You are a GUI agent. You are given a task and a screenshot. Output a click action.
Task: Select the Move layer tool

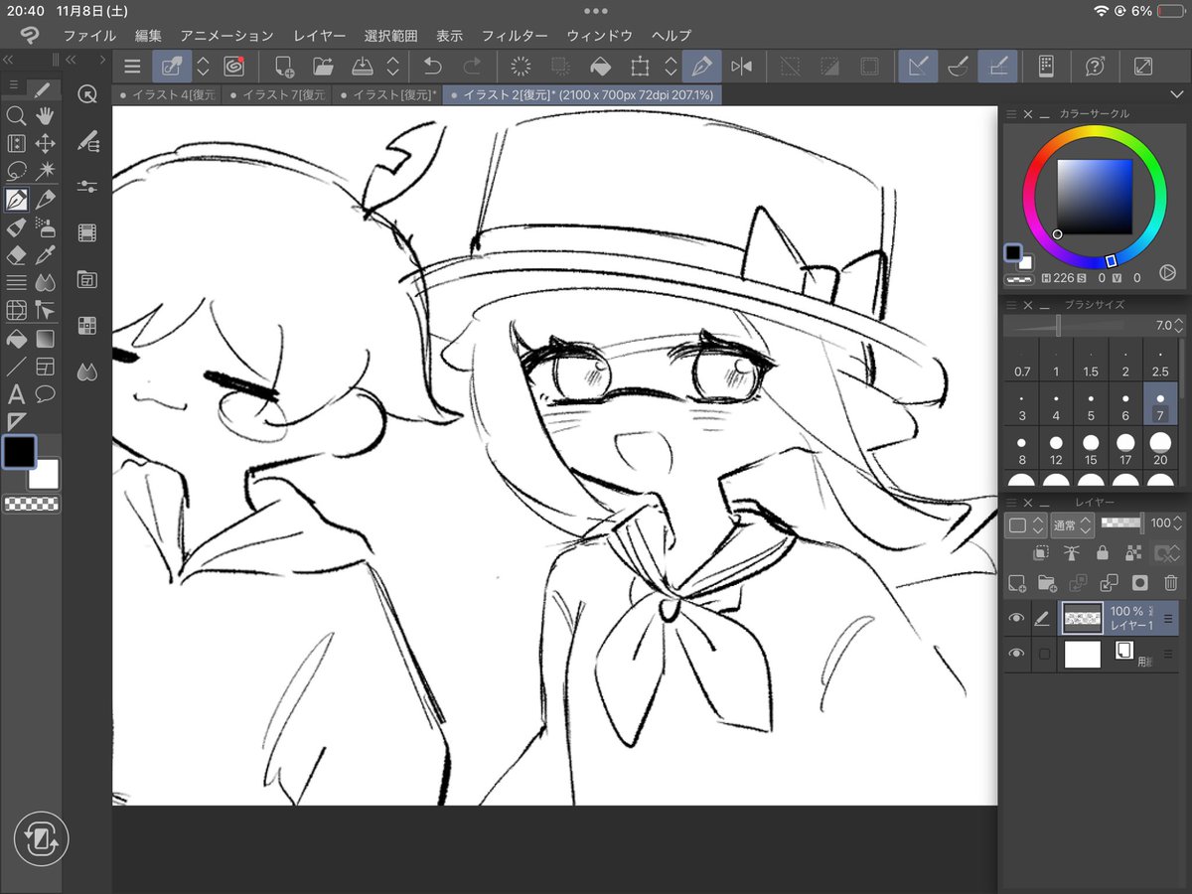pos(45,144)
